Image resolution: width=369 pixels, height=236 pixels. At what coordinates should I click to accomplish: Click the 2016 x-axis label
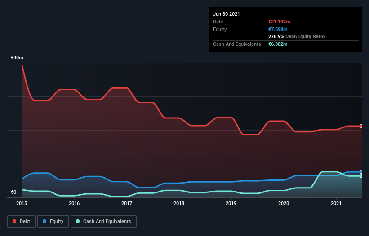tap(74, 203)
